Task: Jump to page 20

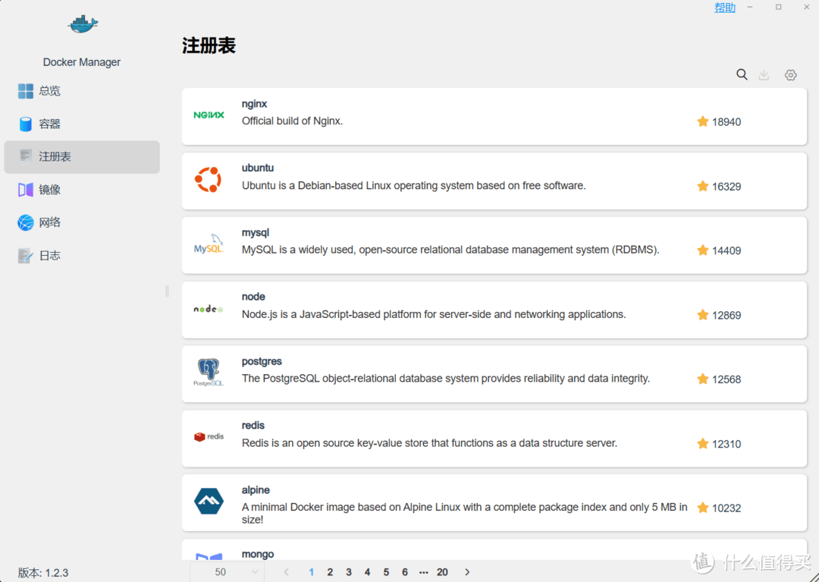Action: (442, 572)
